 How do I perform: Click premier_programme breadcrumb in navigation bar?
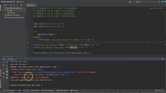(x=8, y=2)
